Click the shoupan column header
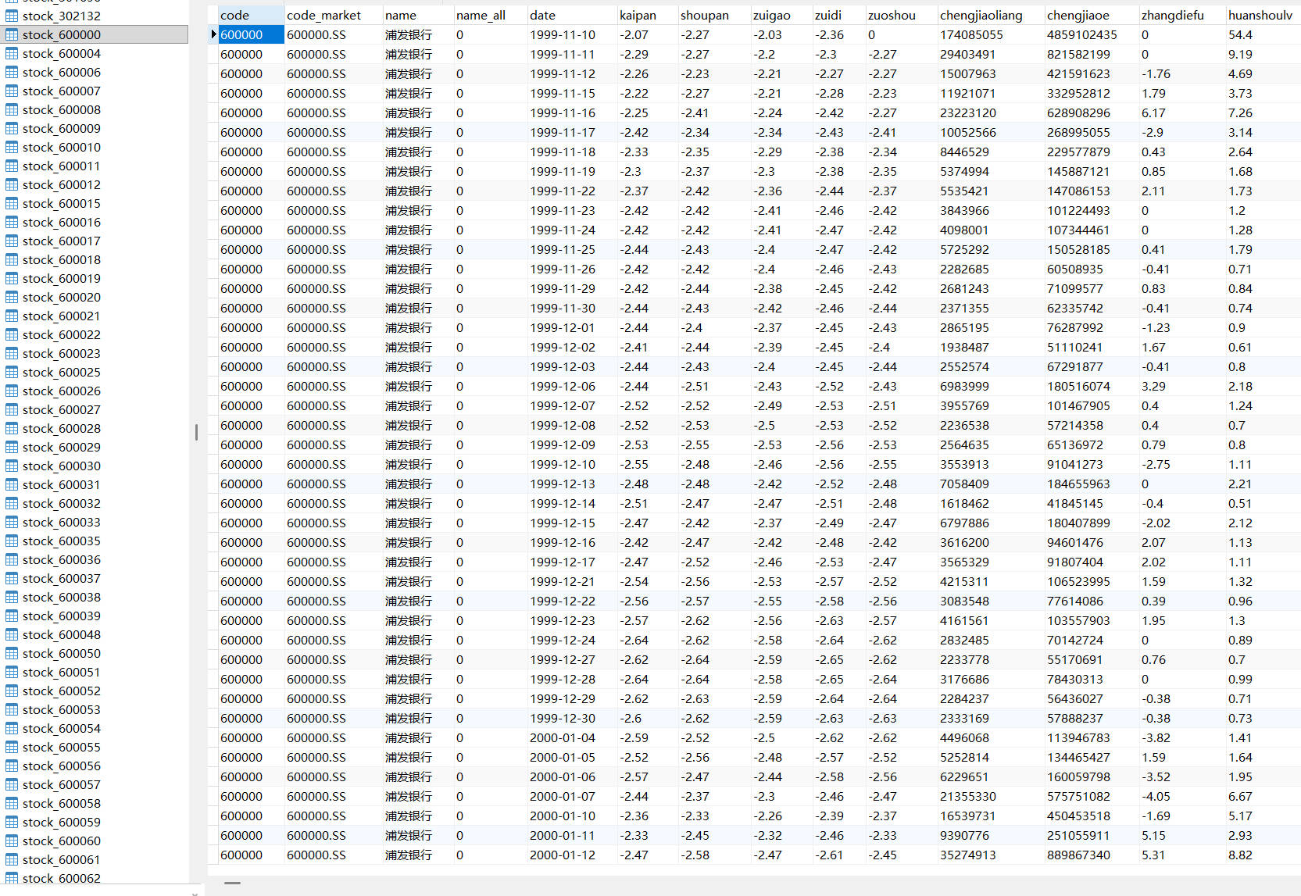 click(714, 15)
